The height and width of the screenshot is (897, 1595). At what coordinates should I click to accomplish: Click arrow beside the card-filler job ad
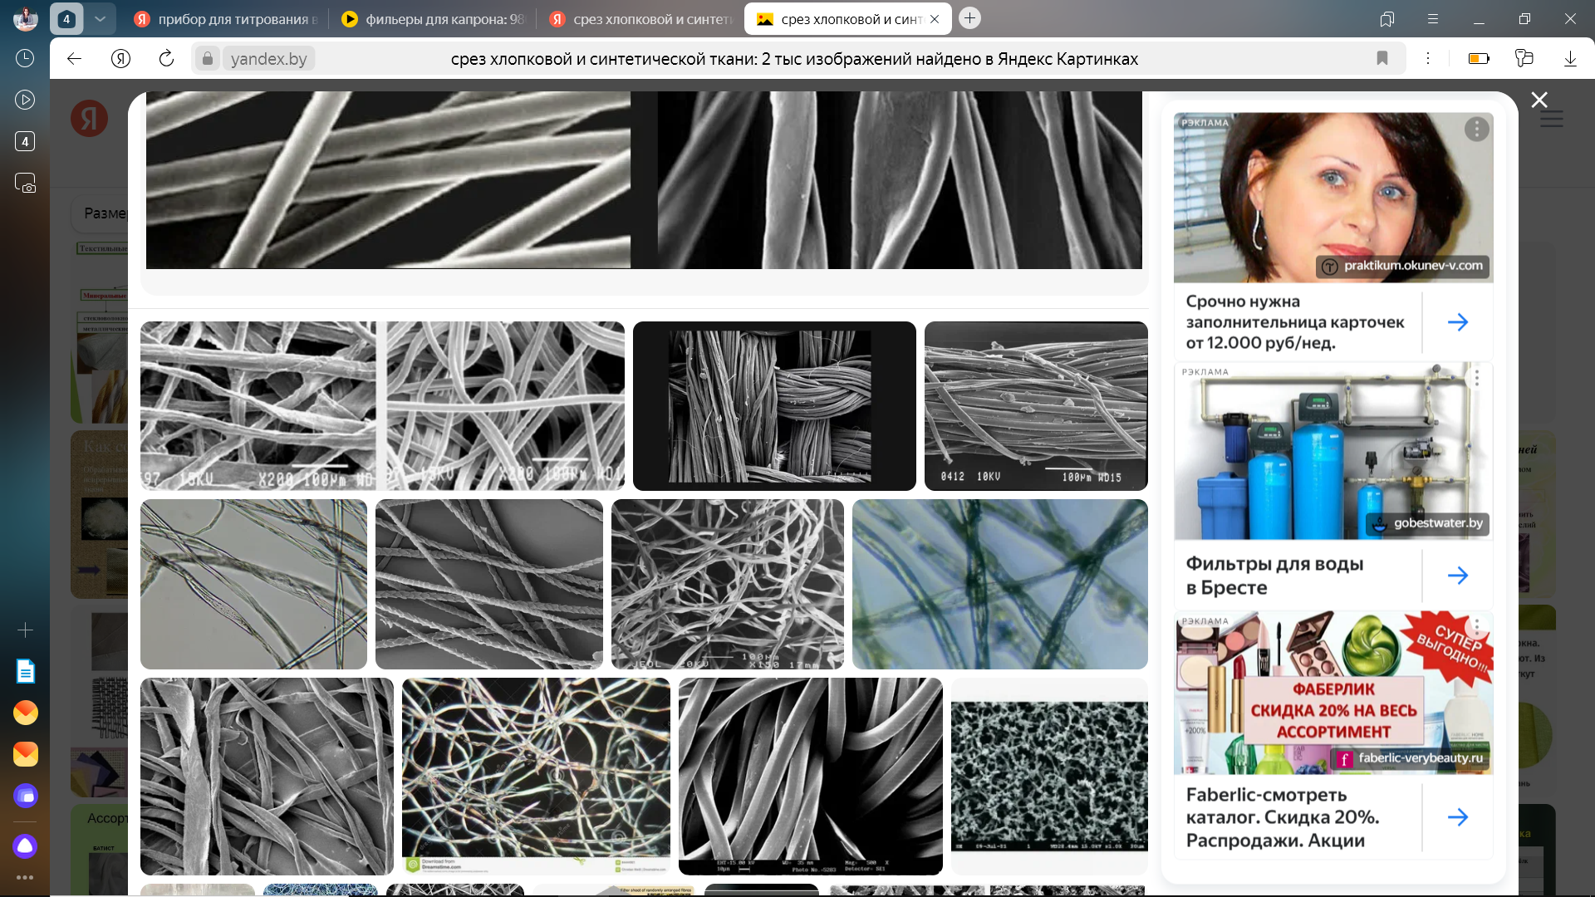coord(1458,322)
